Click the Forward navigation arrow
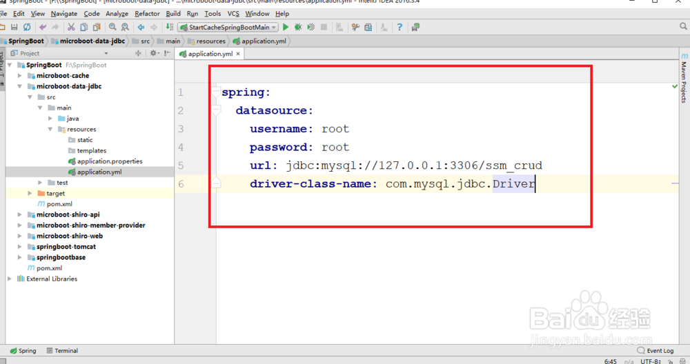Viewport: 690px width, 364px height. [154, 28]
